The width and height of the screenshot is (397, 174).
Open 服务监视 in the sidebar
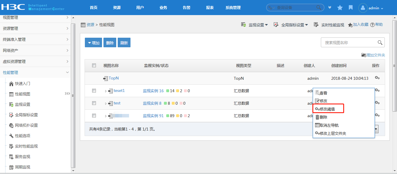(x=22, y=157)
